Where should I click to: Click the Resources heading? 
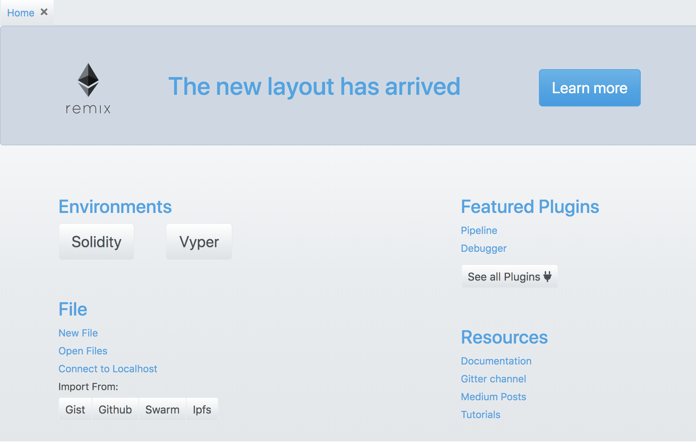504,337
